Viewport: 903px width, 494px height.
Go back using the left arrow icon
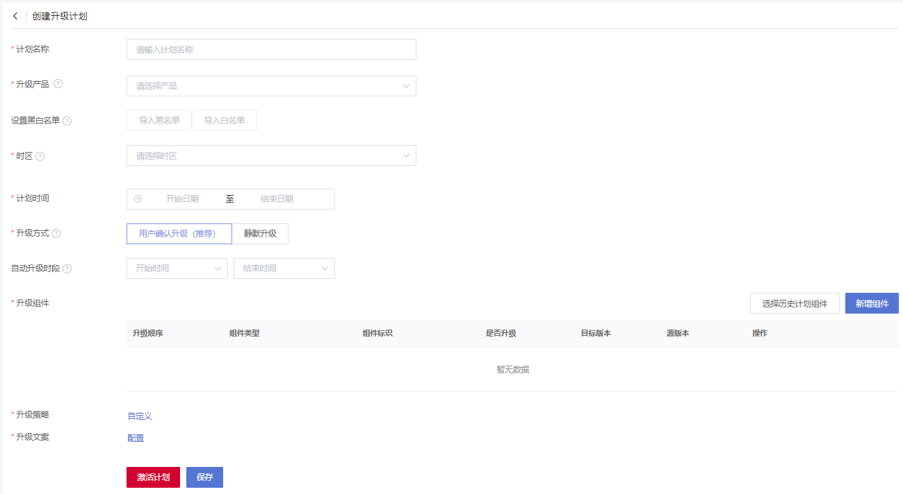click(x=15, y=16)
